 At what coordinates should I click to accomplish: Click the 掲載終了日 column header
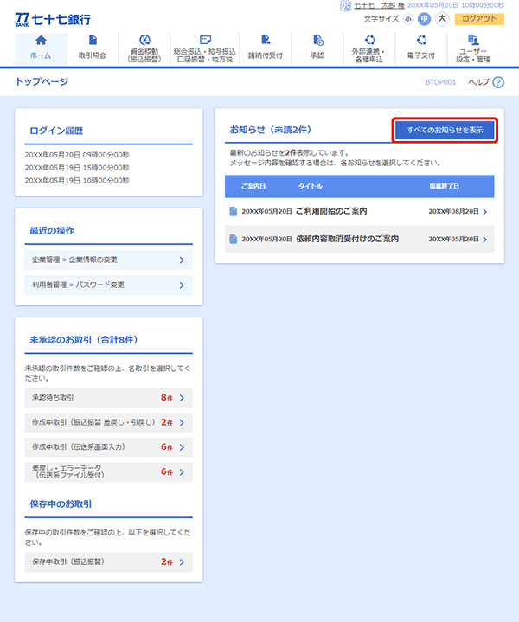(x=445, y=186)
